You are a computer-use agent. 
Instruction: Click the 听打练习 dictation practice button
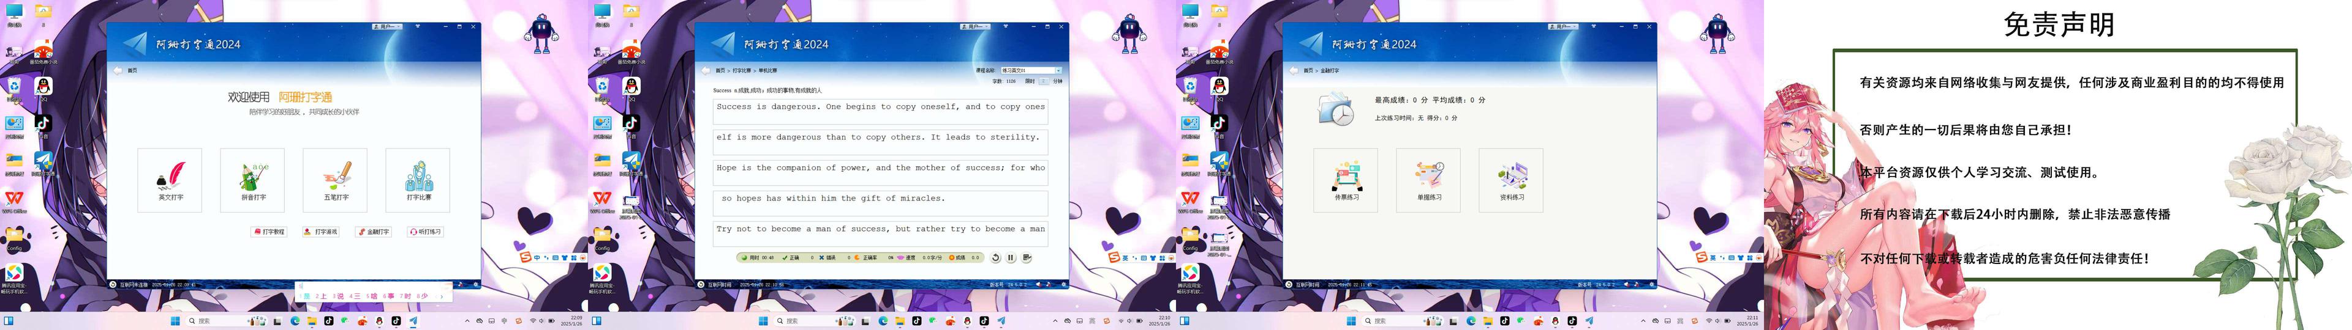[426, 232]
